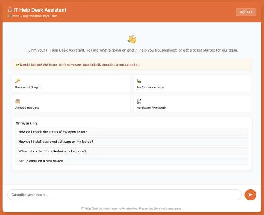Ask who to contact for Redmine ticket issue
Screen dimensions: 264x215
132,151
